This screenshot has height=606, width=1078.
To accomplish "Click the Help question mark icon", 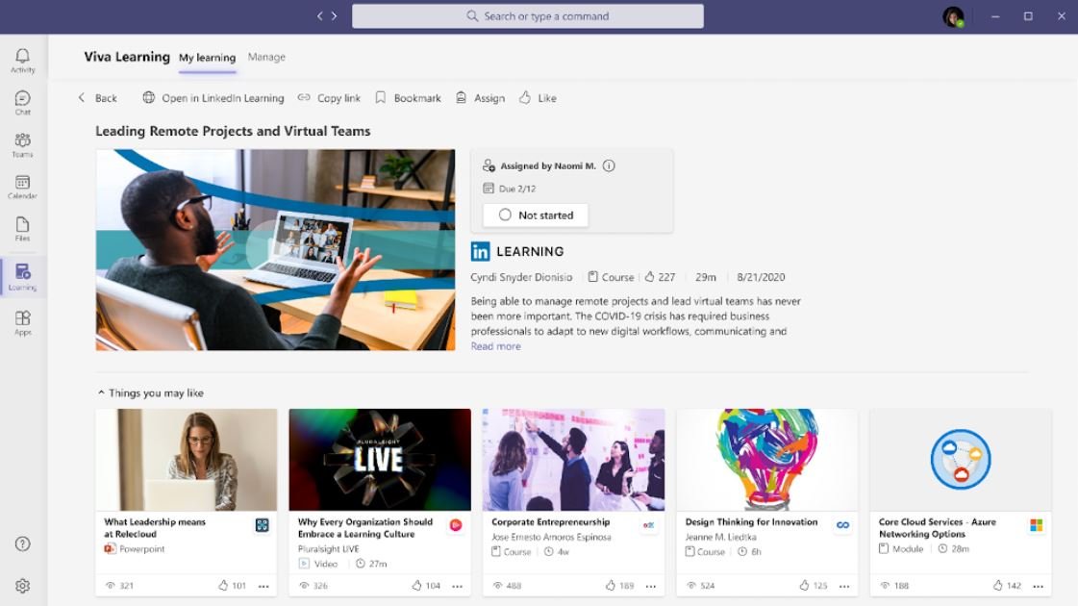I will (23, 544).
